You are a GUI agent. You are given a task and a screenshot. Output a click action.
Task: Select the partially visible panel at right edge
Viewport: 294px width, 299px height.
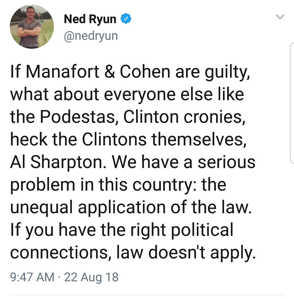[x=292, y=103]
